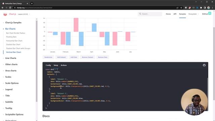
Task: Expand the Subtitle sidebar section
Action: pos(9,102)
